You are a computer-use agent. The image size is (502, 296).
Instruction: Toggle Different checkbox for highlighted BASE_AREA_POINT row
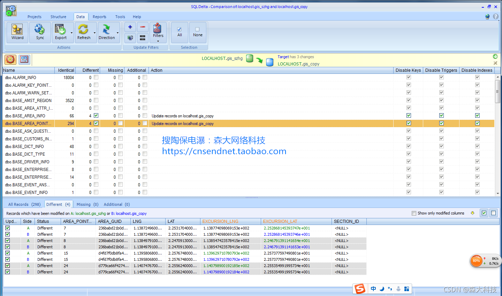[96, 123]
